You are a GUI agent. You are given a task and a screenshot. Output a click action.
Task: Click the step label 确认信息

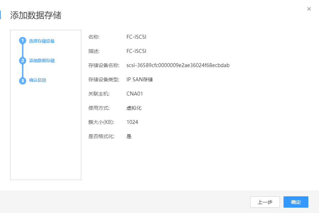tap(37, 80)
